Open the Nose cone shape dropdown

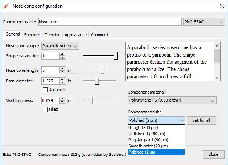(60, 46)
